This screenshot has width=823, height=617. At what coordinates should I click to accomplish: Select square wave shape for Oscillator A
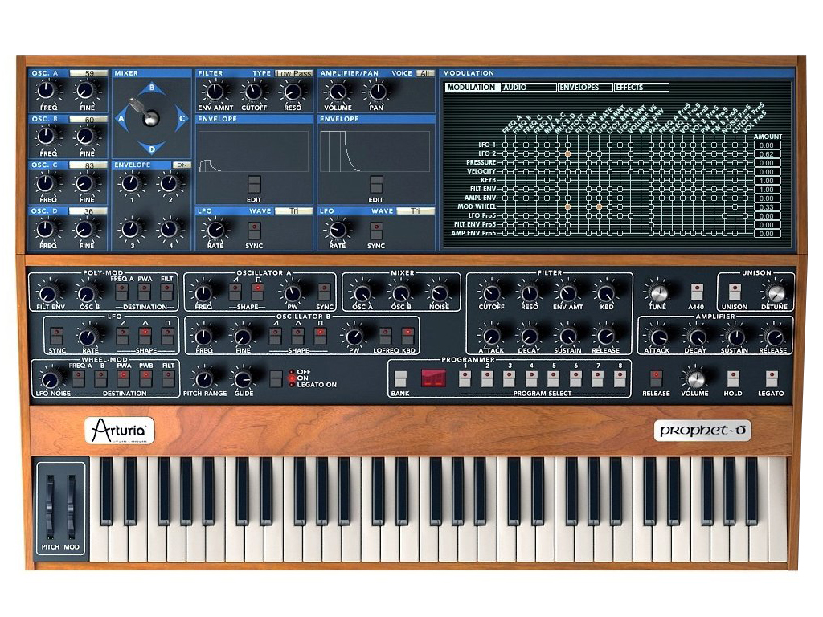pyautogui.click(x=258, y=290)
